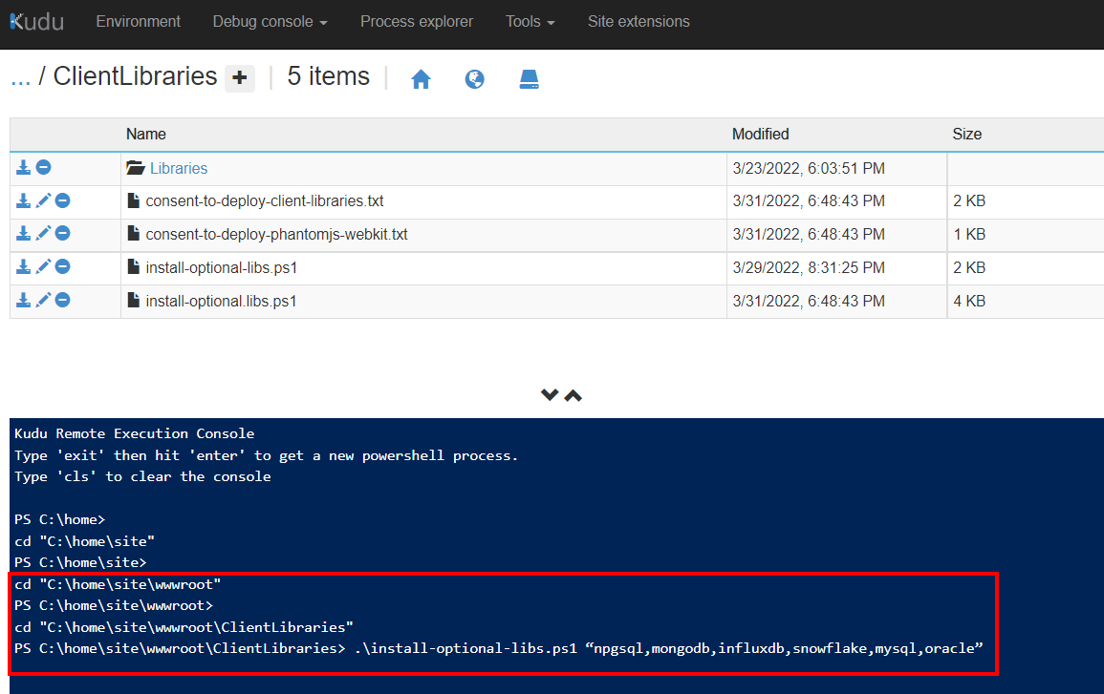Image resolution: width=1104 pixels, height=694 pixels.
Task: Download install-optional-libs.ps1
Action: tap(23, 267)
